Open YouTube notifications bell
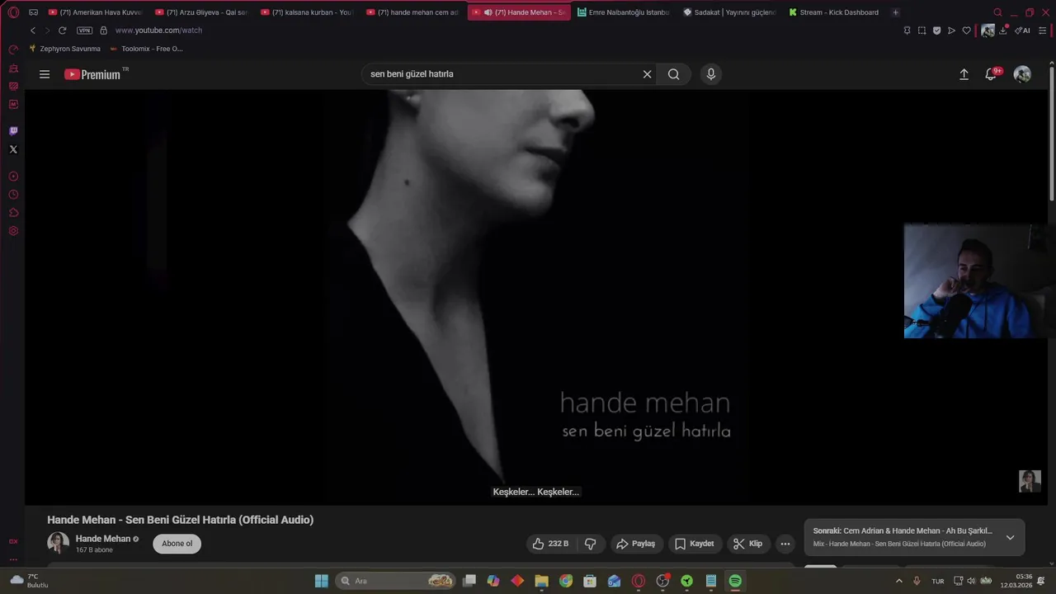Image resolution: width=1056 pixels, height=594 pixels. click(x=991, y=74)
